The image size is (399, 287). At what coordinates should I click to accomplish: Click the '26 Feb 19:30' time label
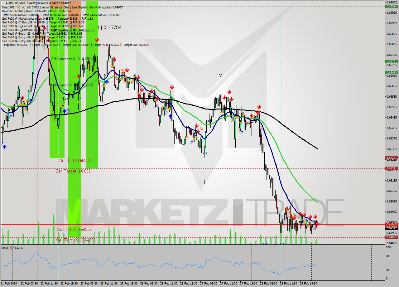pyautogui.click(x=189, y=284)
